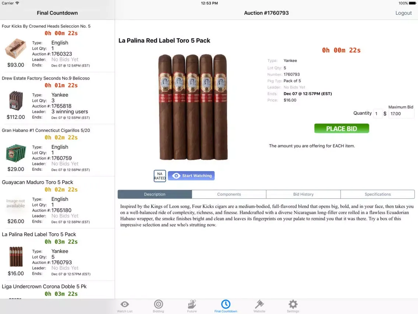Switch to the Description tab
Image resolution: width=418 pixels, height=314 pixels.
click(155, 194)
